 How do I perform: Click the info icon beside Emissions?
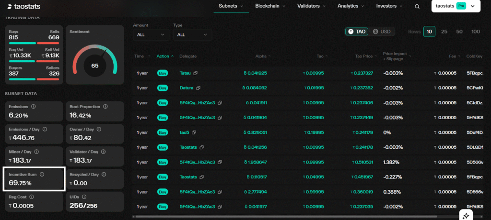pyautogui.click(x=33, y=107)
